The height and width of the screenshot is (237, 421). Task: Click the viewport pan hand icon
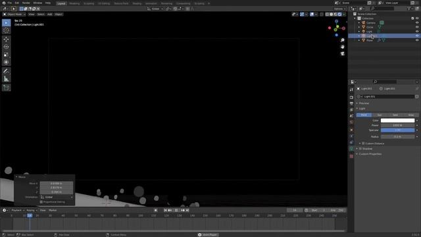342,47
